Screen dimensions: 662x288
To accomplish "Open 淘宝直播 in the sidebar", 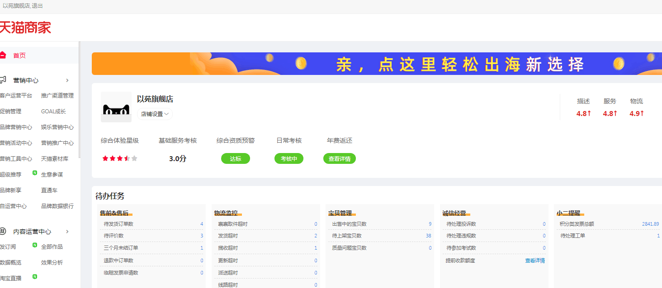I will [x=11, y=279].
